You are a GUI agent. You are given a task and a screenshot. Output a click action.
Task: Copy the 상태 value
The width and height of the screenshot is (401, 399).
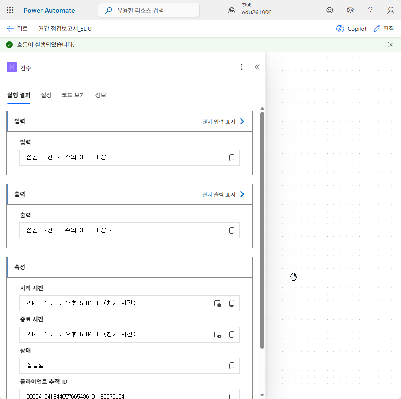click(232, 366)
